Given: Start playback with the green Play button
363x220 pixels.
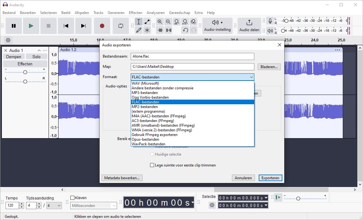Looking at the screenshot, I should click(31, 26).
